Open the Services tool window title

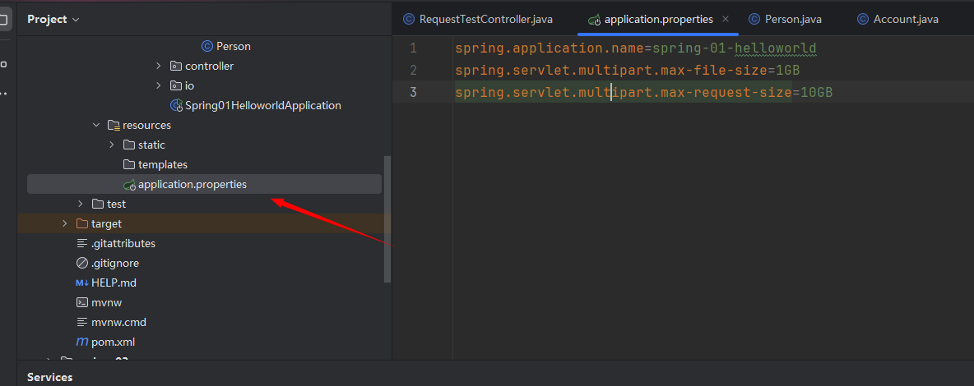[x=49, y=377]
